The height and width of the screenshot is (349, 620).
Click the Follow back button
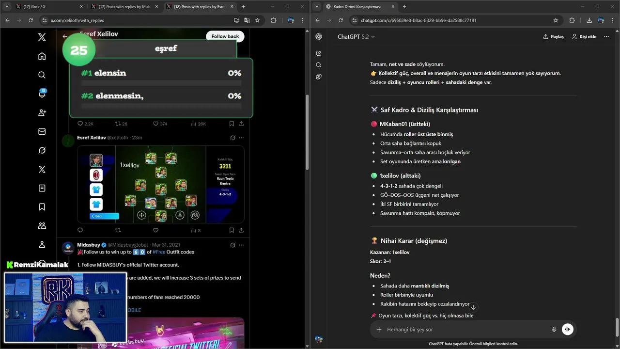coord(225,36)
